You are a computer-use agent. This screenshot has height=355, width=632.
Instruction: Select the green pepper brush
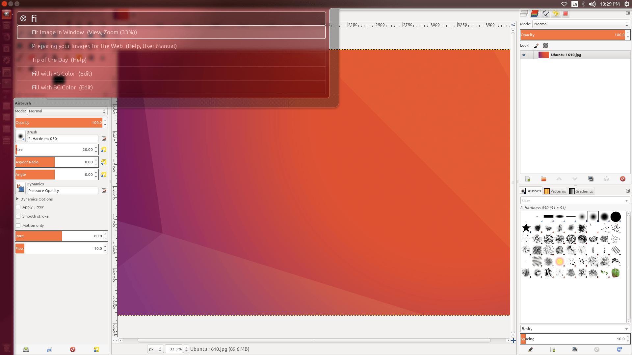click(x=616, y=272)
